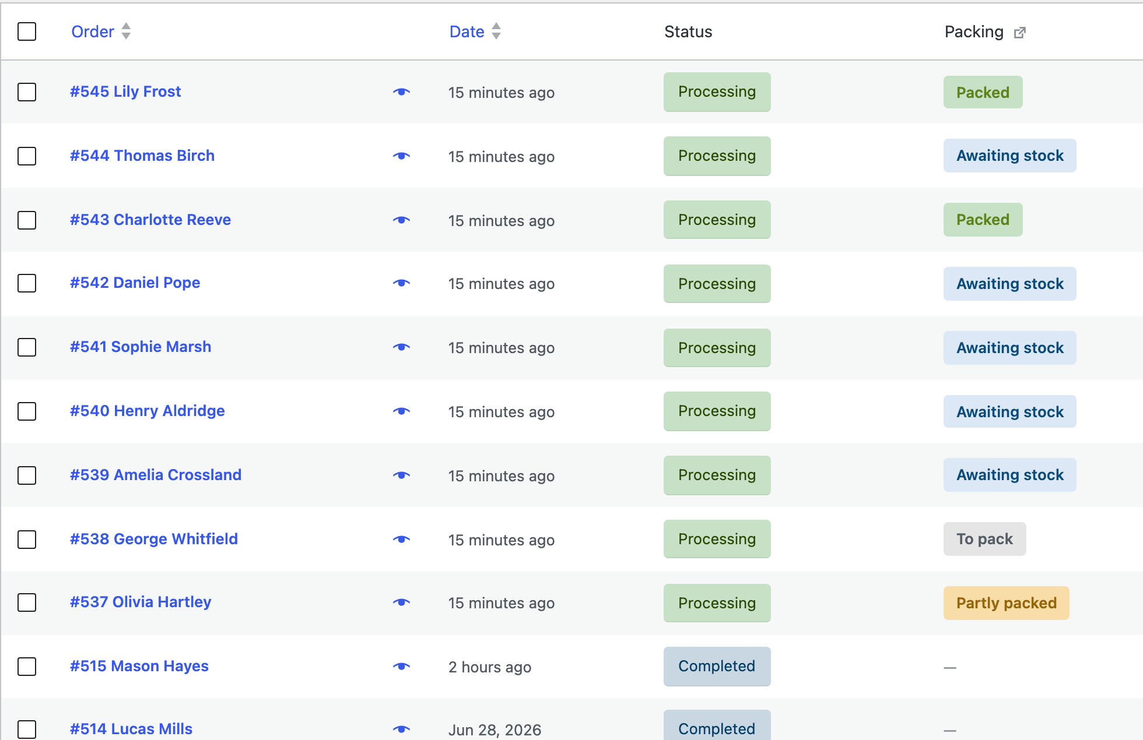
Task: Preview order #514 Lucas Mills eye icon
Action: pyautogui.click(x=401, y=729)
